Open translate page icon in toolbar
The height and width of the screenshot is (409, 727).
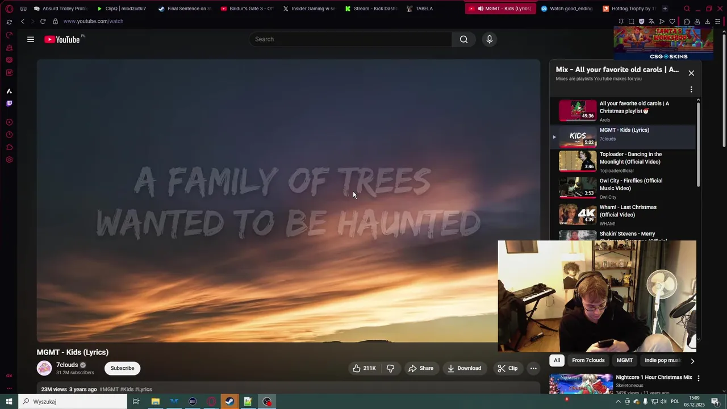[x=652, y=22]
